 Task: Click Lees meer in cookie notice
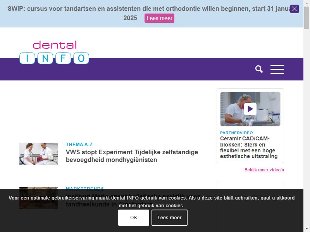pyautogui.click(x=169, y=218)
